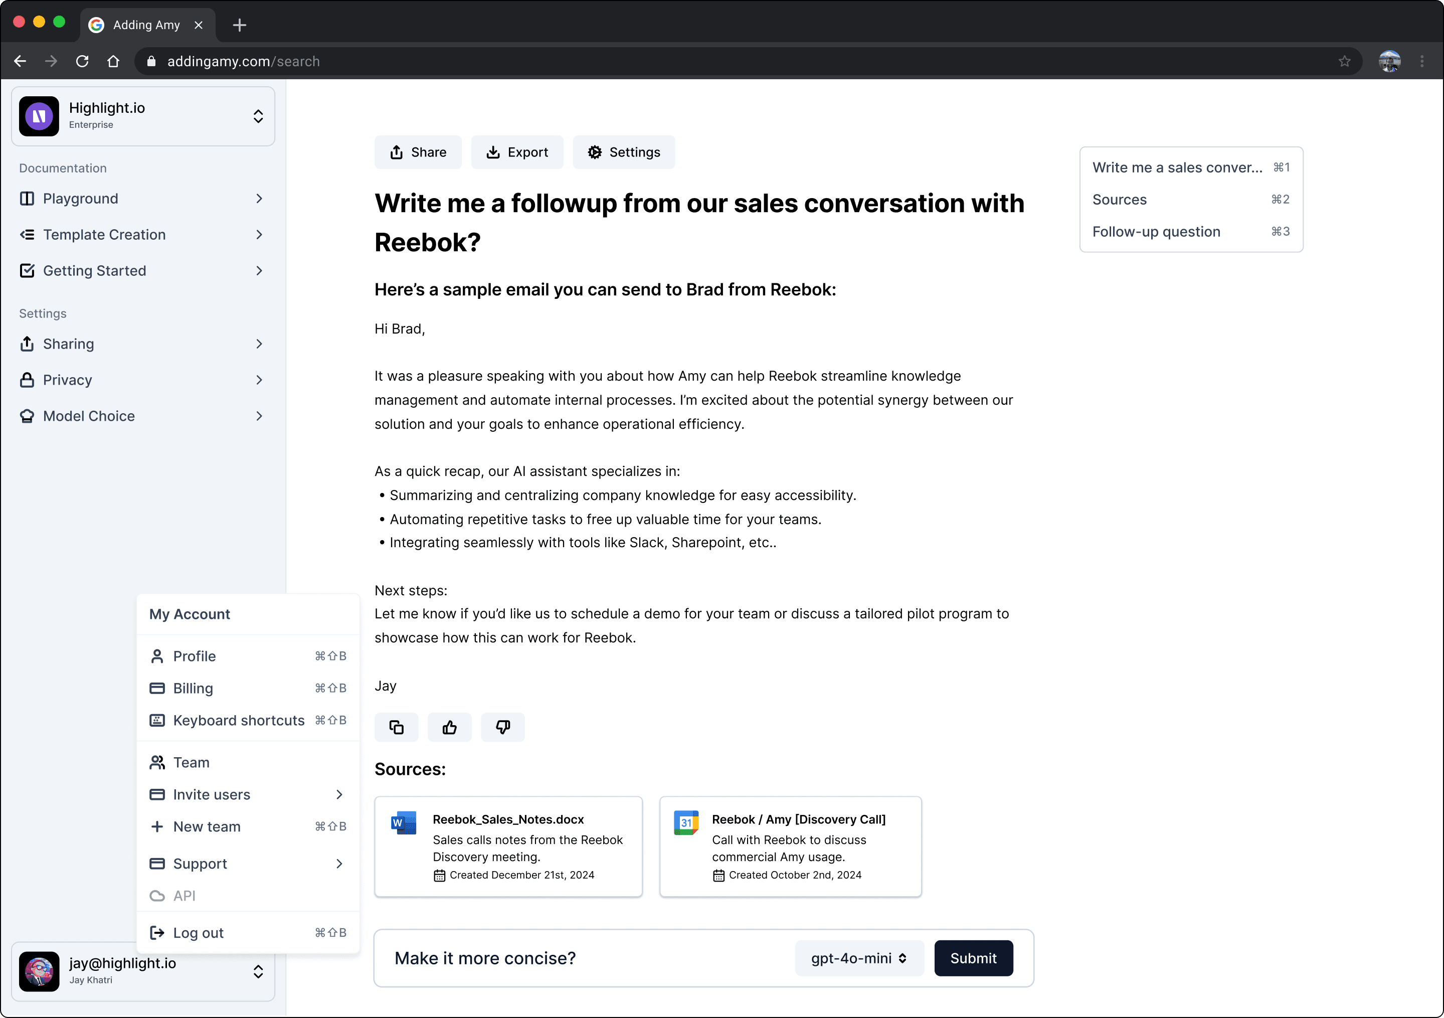Click the API menu entry
Viewport: 1444px width, 1018px height.
[x=248, y=896]
